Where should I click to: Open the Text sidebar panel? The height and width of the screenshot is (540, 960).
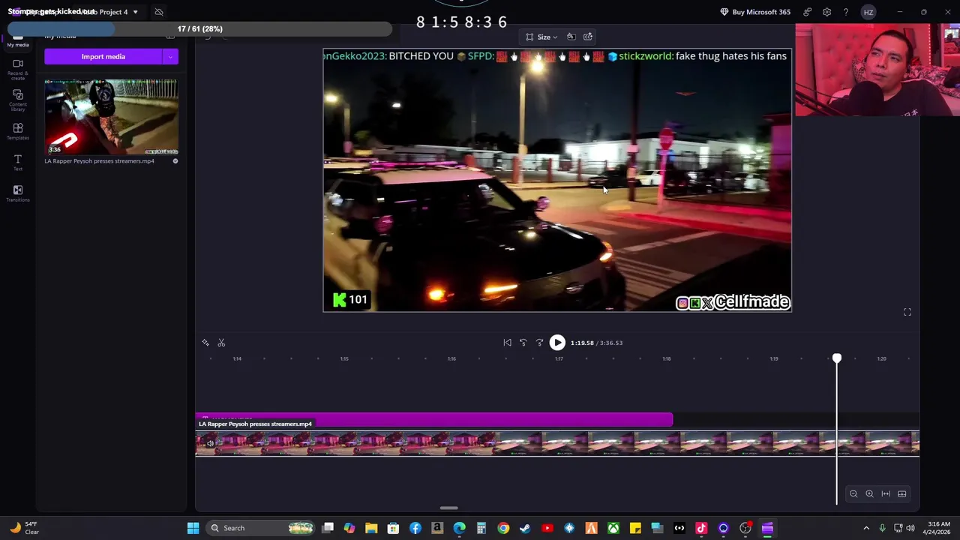(18, 163)
